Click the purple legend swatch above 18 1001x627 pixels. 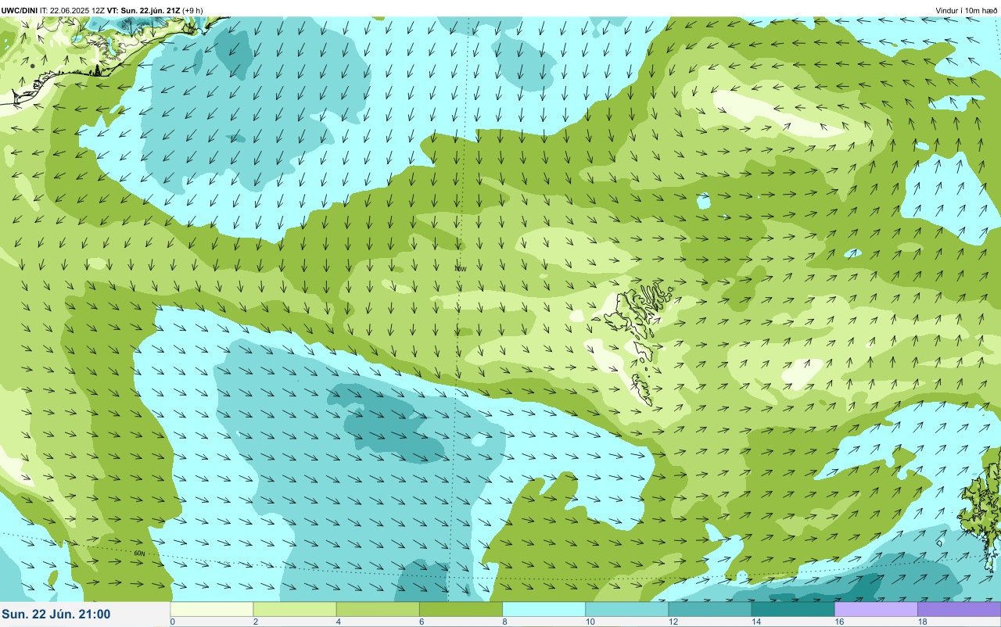960,609
